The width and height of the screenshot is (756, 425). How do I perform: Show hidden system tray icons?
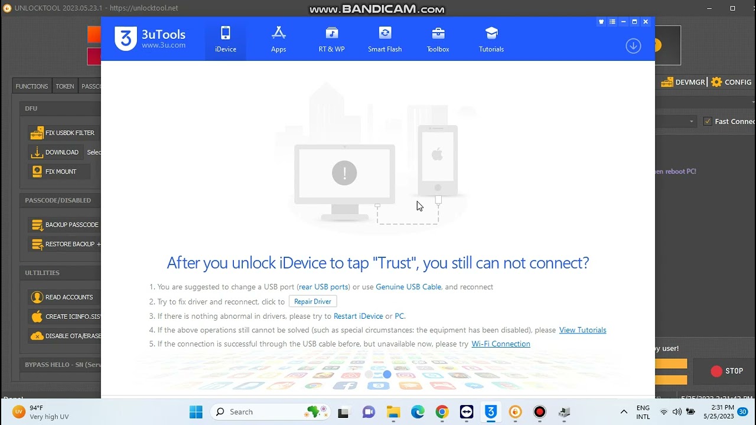(624, 412)
